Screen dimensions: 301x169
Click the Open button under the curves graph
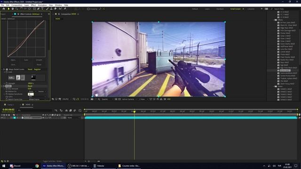point(13,60)
